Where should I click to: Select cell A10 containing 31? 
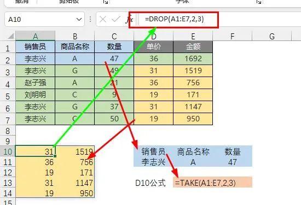point(36,151)
